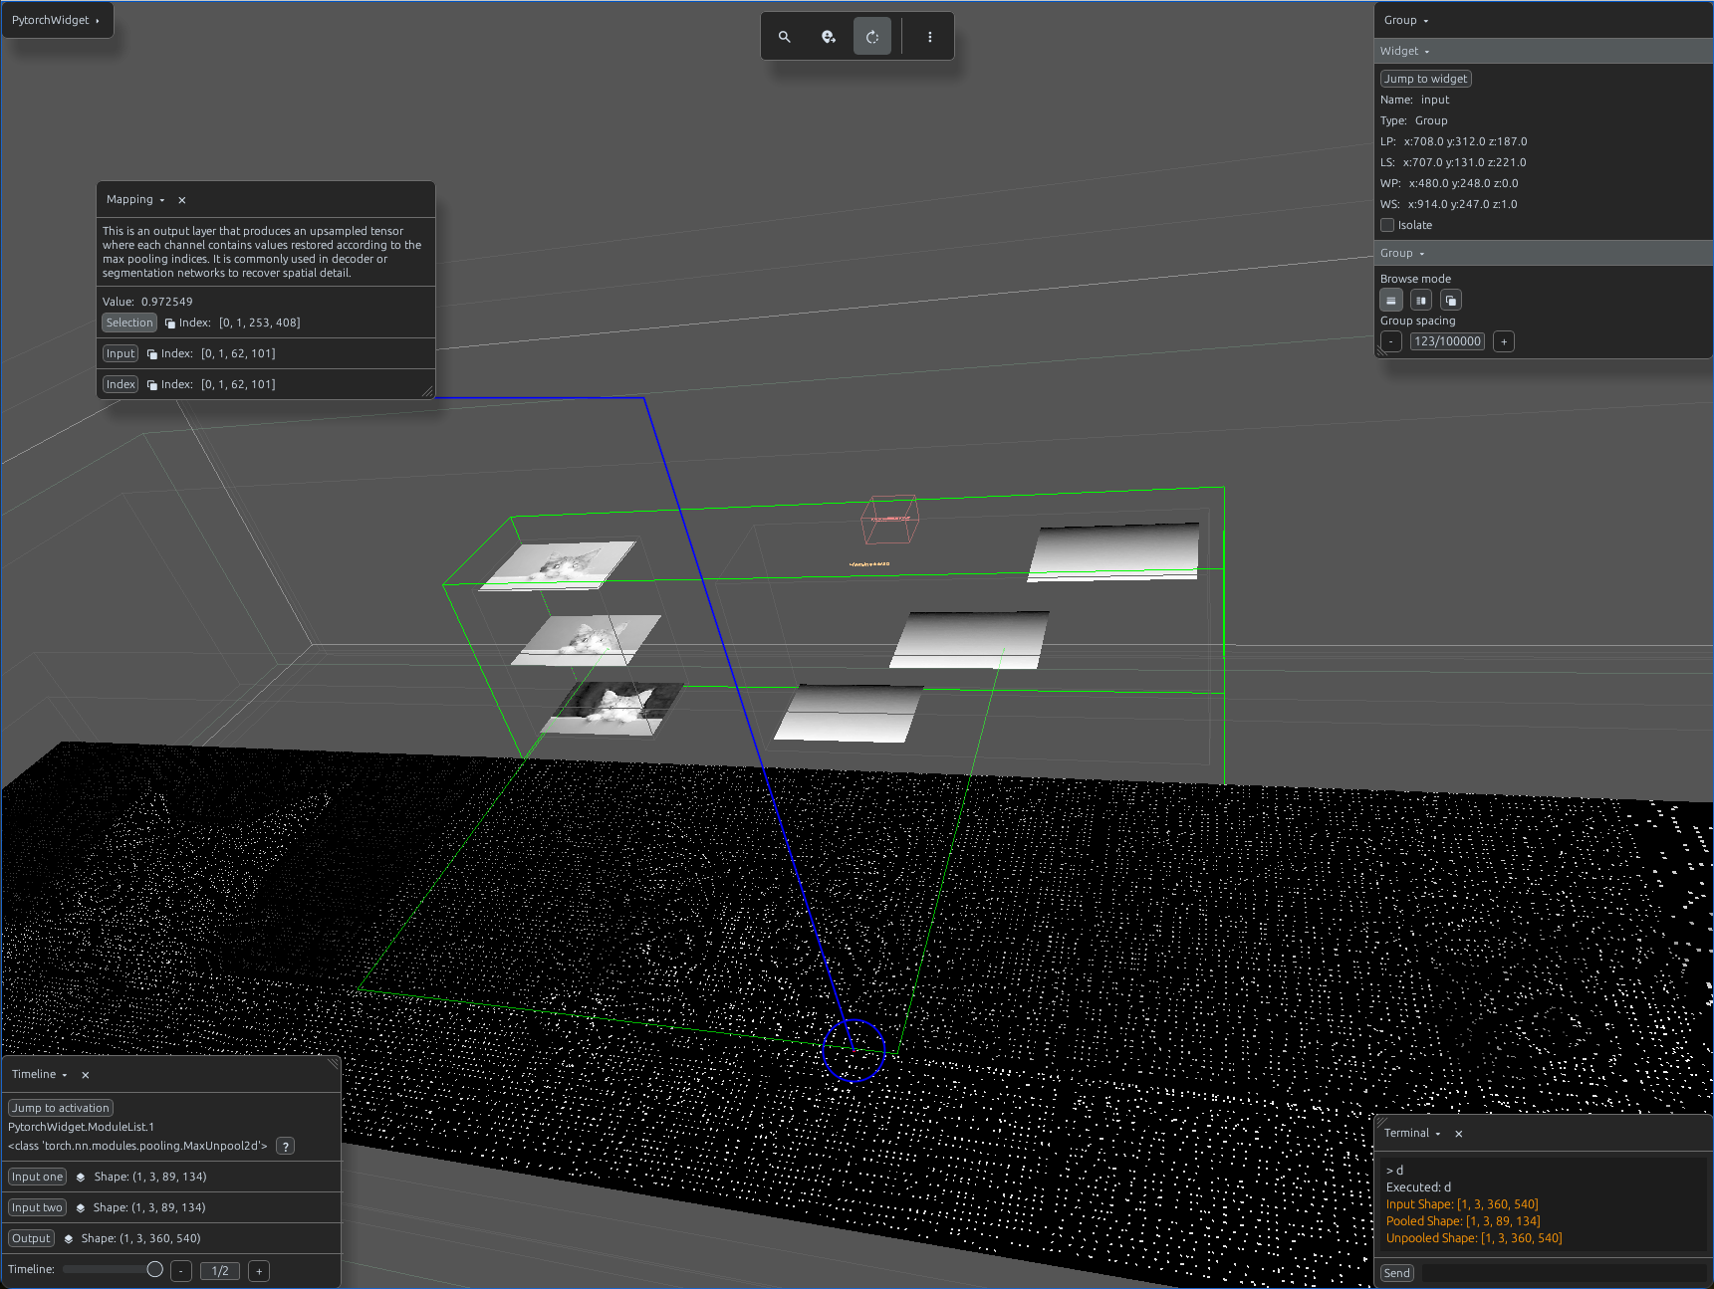Open the Mapping panel dropdown
The width and height of the screenshot is (1714, 1289).
[x=135, y=200]
